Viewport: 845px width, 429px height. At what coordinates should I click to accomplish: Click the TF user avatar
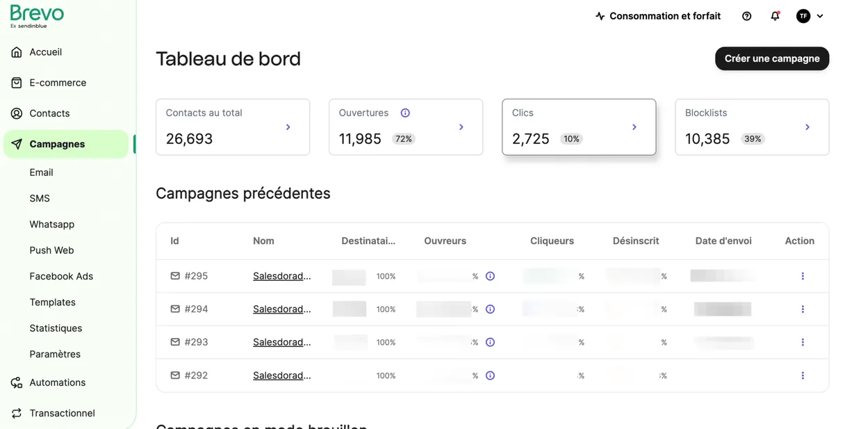(803, 16)
